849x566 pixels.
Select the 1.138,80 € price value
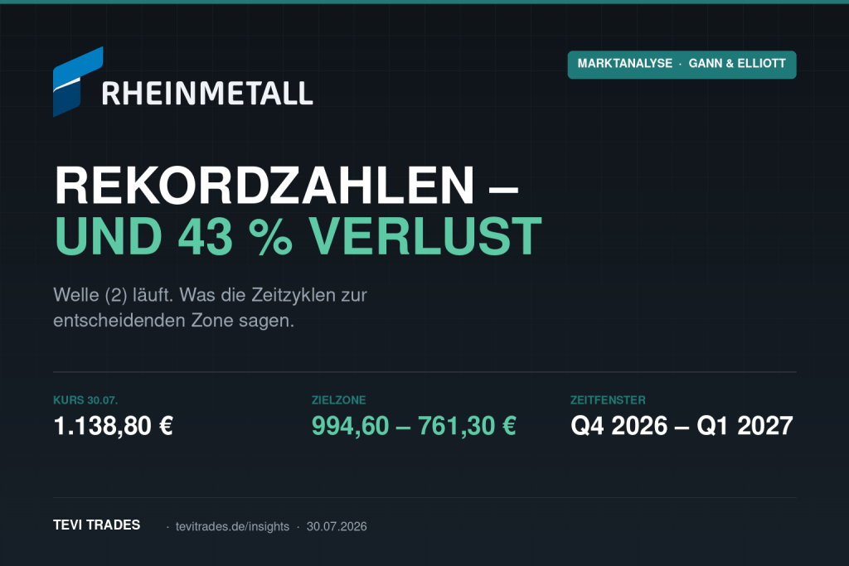(x=113, y=426)
